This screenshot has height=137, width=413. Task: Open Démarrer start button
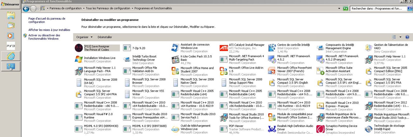tap(10, 5)
